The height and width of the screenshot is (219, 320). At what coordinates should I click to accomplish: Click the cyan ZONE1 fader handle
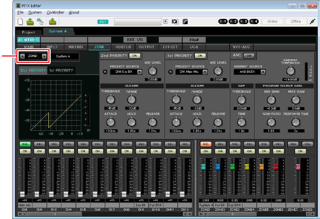(x=203, y=167)
